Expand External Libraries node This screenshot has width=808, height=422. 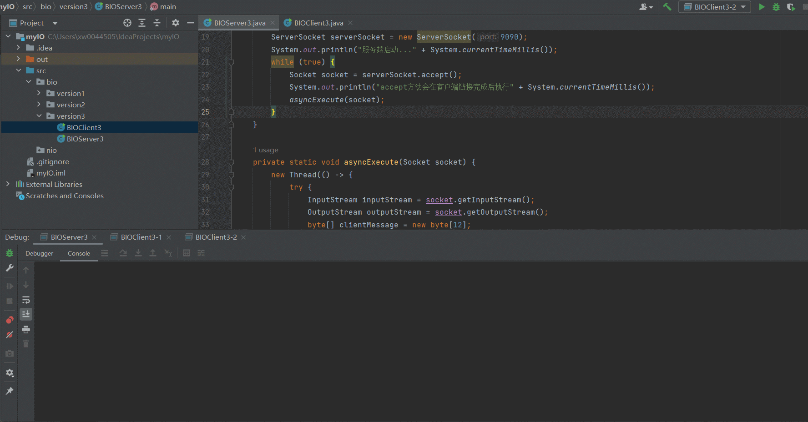pos(8,184)
